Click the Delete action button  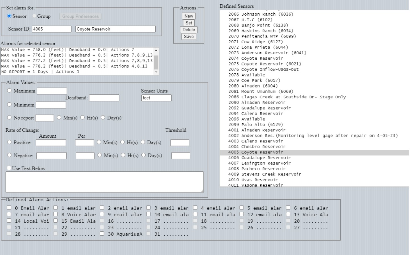(189, 30)
